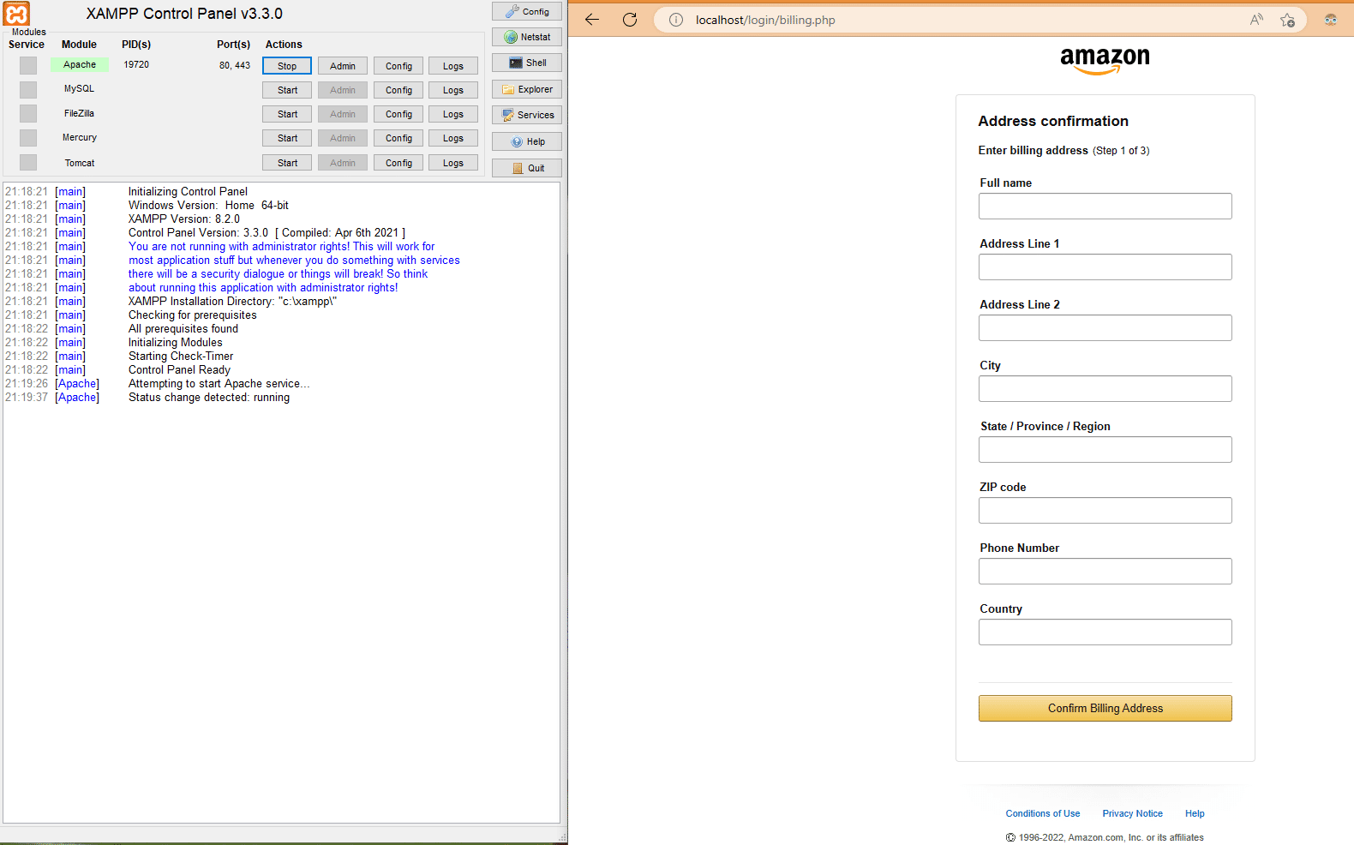This screenshot has width=1354, height=845.
Task: Toggle the FileZilla service checkbox
Action: tap(28, 113)
